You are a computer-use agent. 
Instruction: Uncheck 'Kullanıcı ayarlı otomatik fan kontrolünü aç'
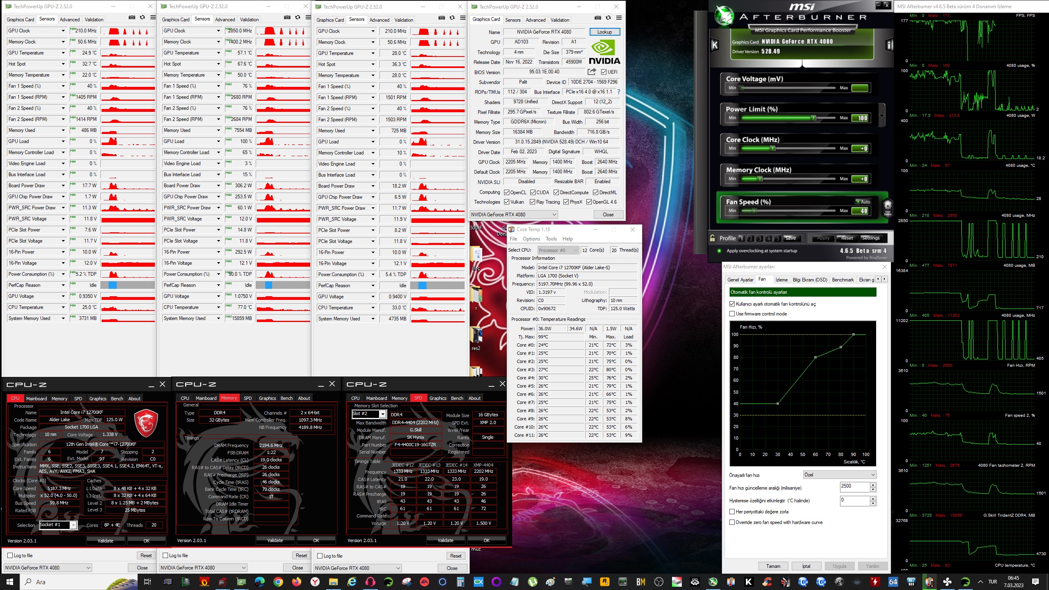pyautogui.click(x=732, y=304)
